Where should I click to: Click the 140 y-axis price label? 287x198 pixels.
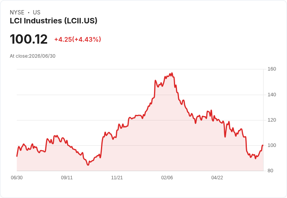click(x=272, y=95)
